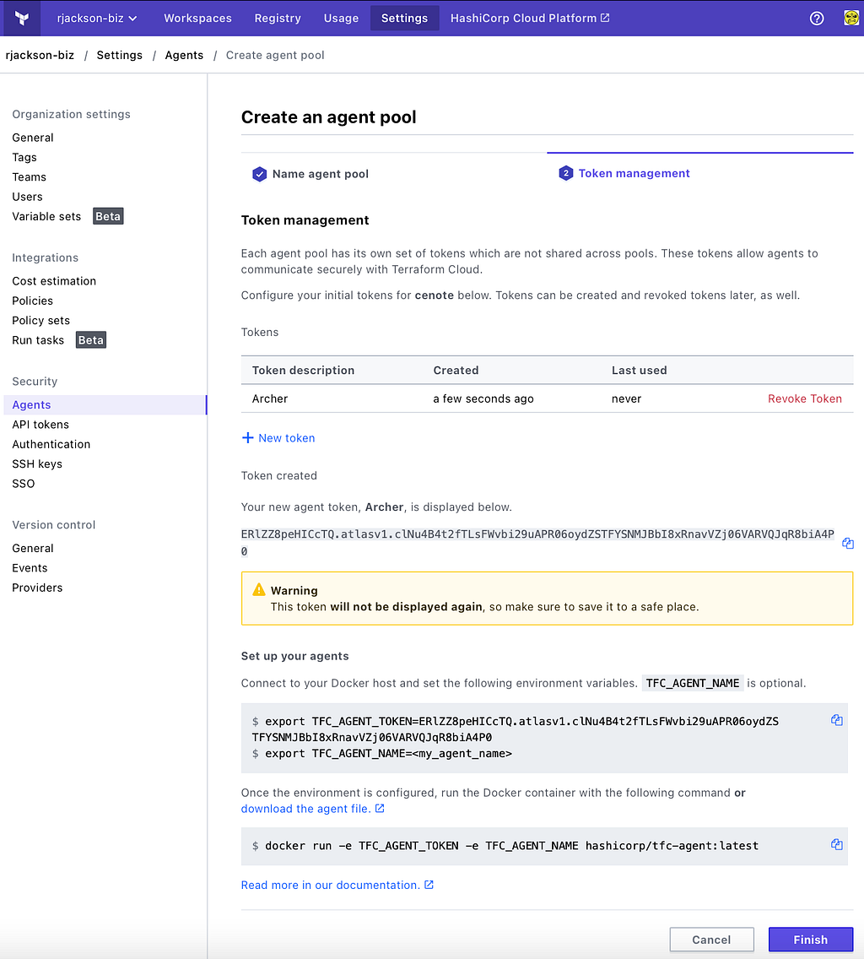
Task: Open the user avatar menu
Action: 851,19
